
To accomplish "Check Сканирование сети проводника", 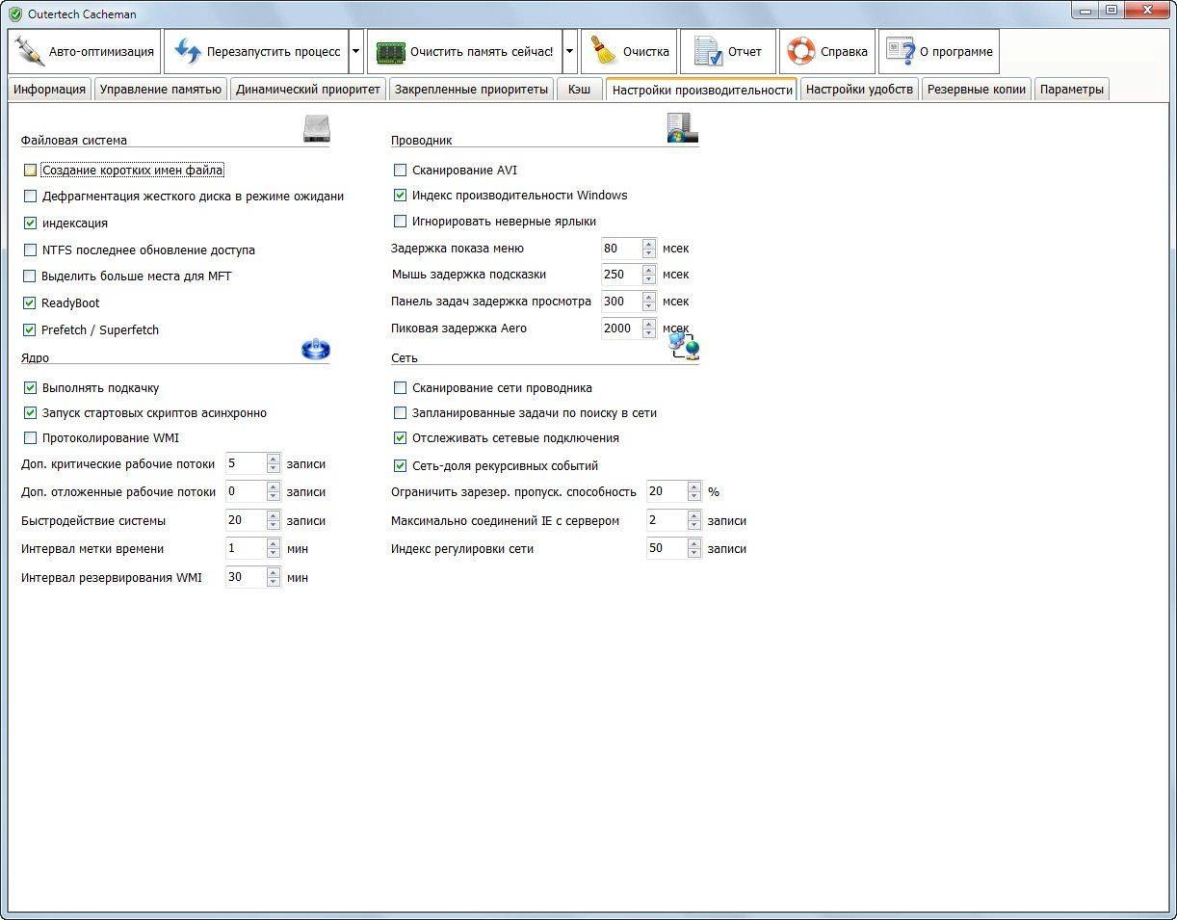I will click(401, 388).
